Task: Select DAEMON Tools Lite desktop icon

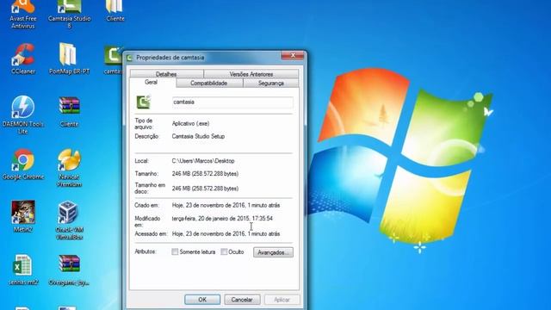Action: click(x=23, y=115)
